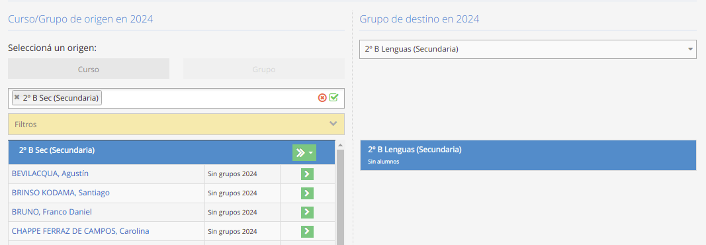The height and width of the screenshot is (245, 706).
Task: Open student BRINSO KODAMA, Santiago link
Action: click(x=61, y=192)
